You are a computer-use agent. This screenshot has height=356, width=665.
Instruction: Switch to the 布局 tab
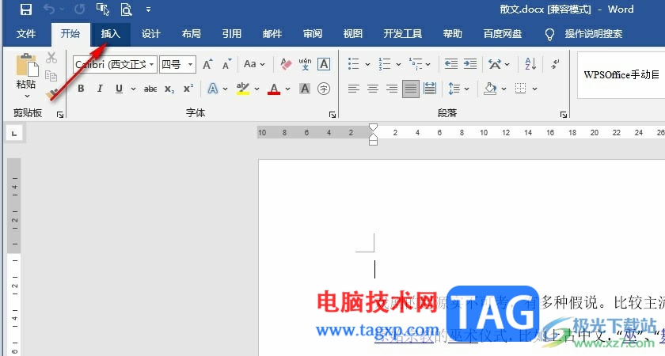(x=192, y=34)
